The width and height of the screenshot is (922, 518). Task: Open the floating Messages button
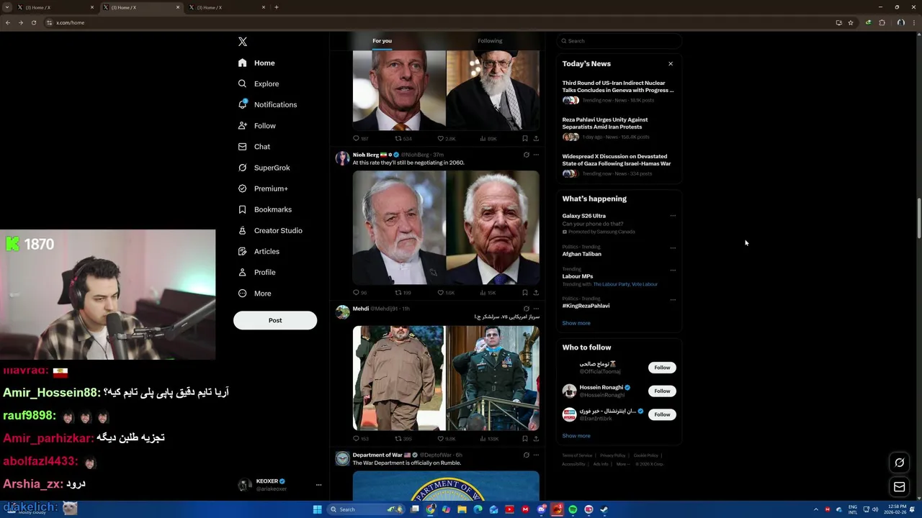(x=900, y=487)
